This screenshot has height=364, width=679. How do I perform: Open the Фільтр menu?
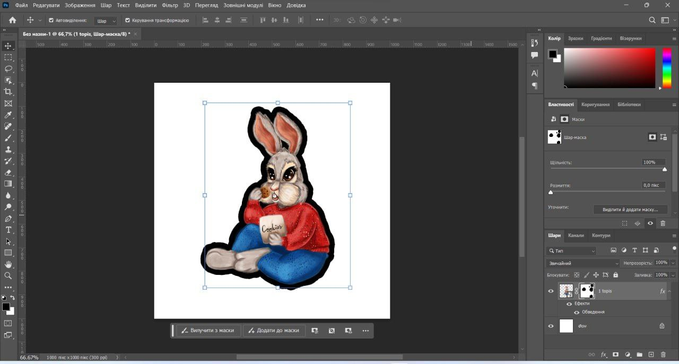click(x=170, y=5)
